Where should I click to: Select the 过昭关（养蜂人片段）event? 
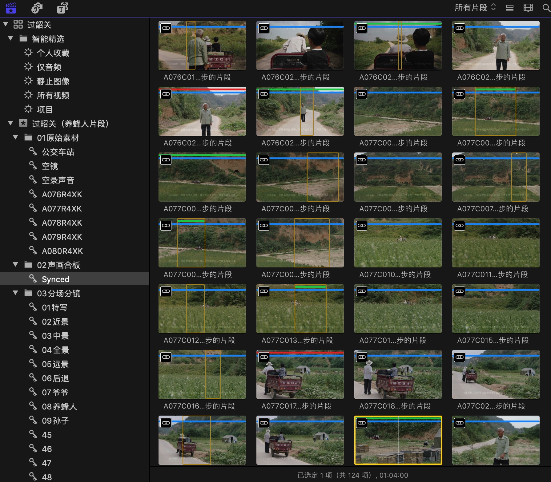click(x=70, y=124)
